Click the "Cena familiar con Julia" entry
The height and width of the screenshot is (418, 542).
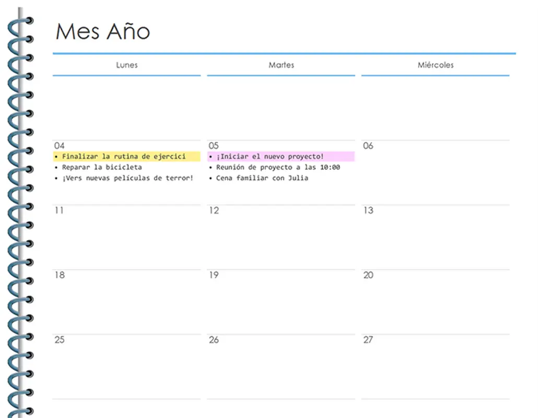click(262, 178)
